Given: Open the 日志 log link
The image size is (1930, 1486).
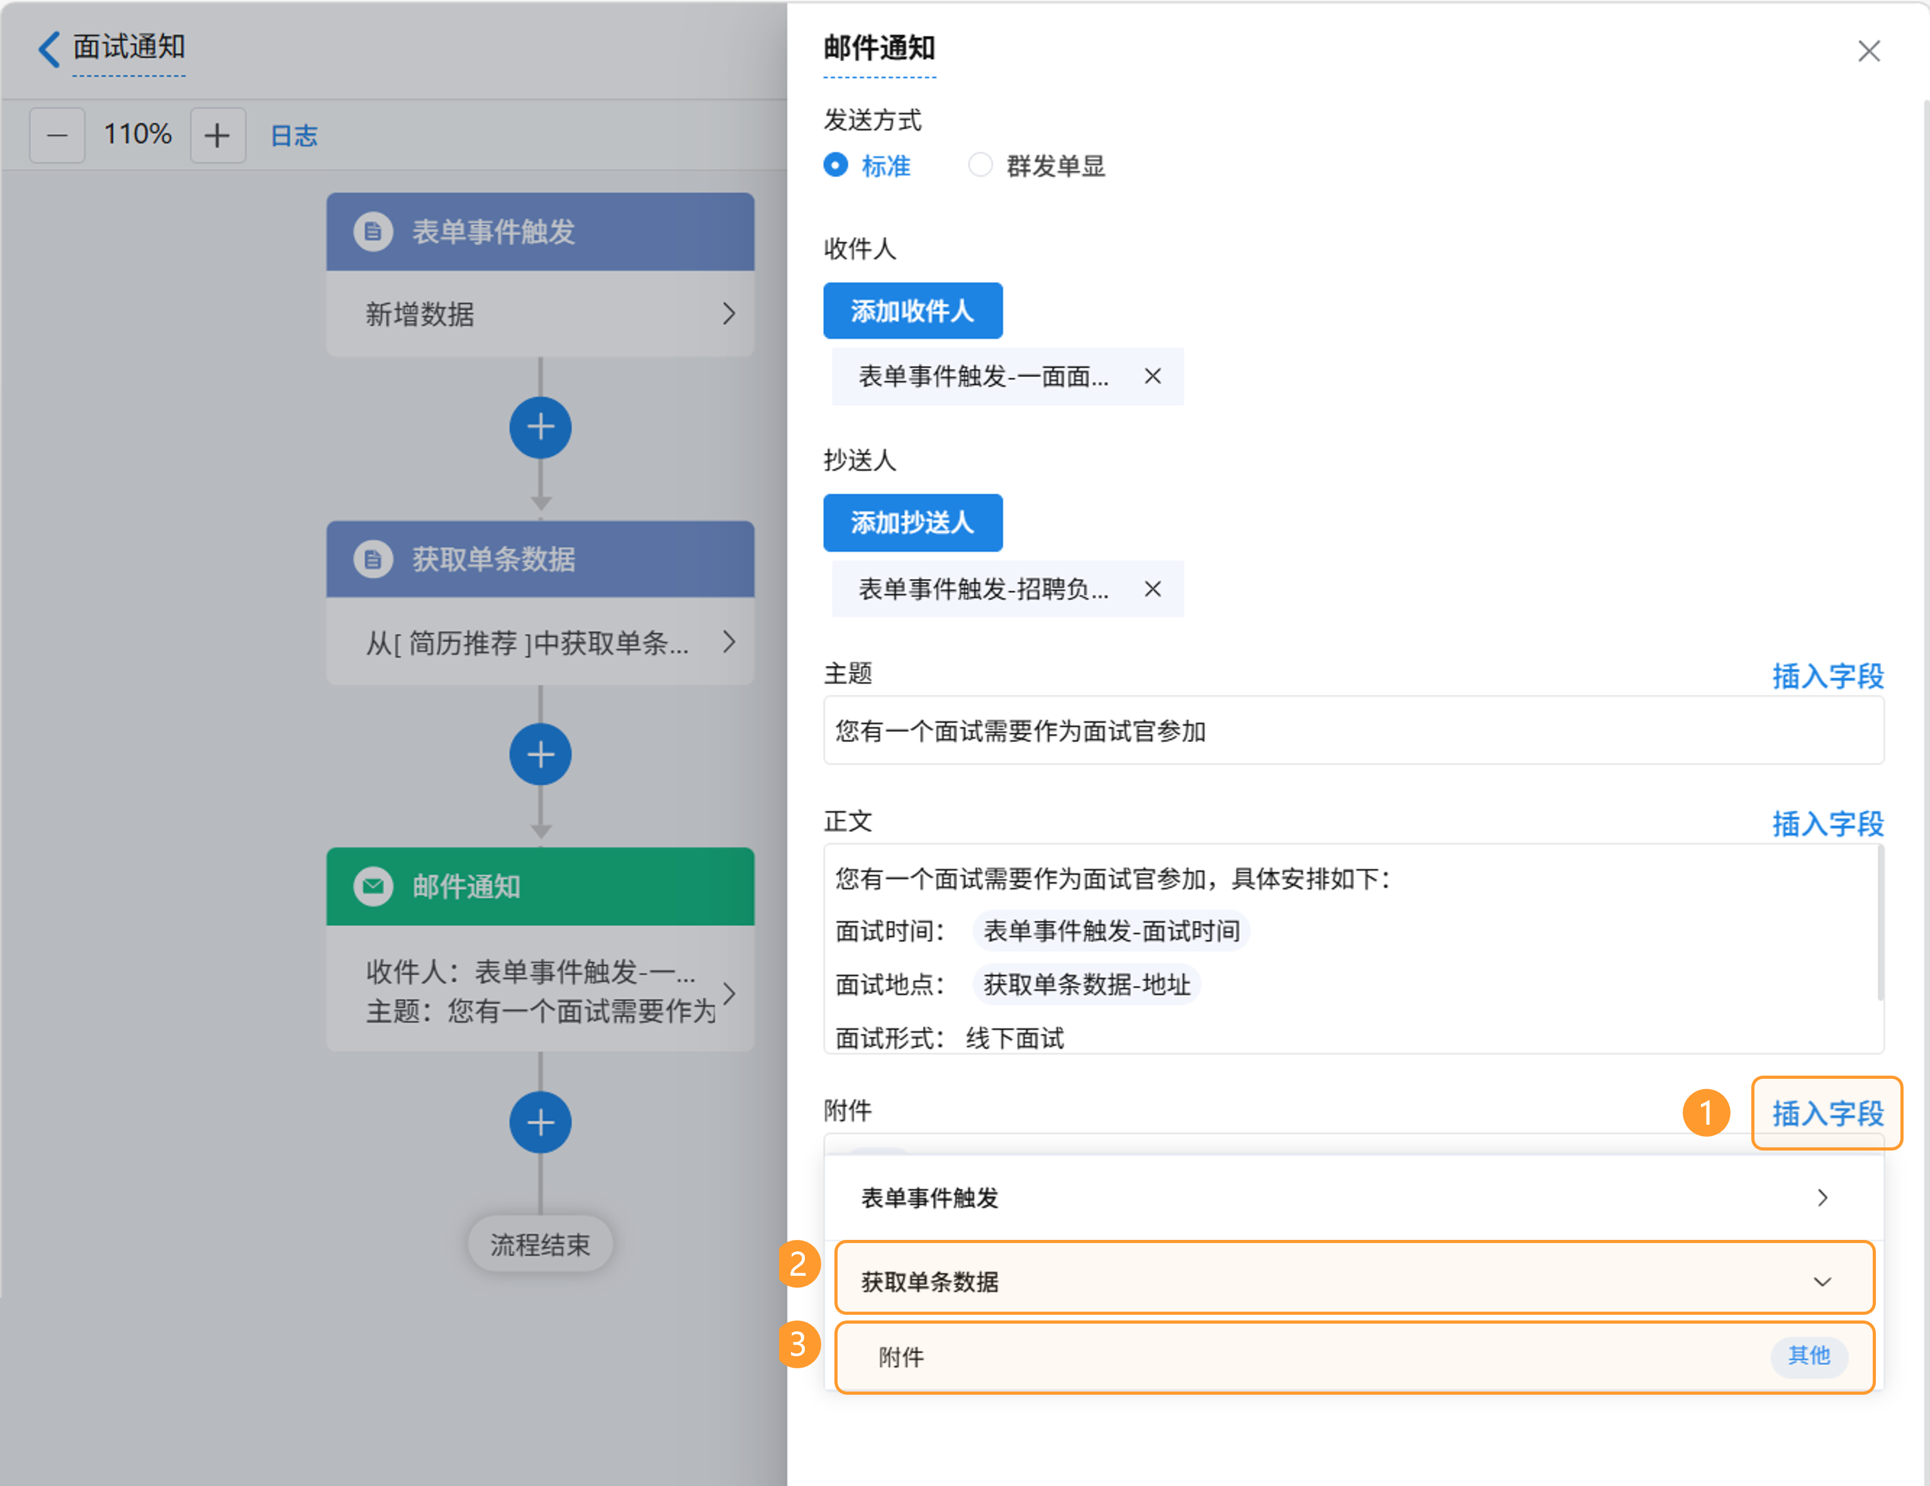Looking at the screenshot, I should pos(293,136).
